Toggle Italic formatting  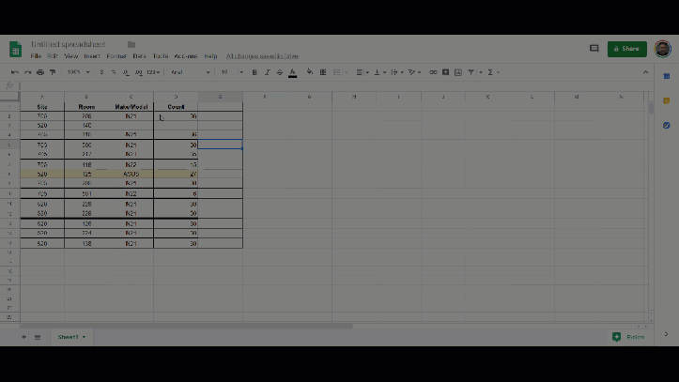[x=267, y=72]
